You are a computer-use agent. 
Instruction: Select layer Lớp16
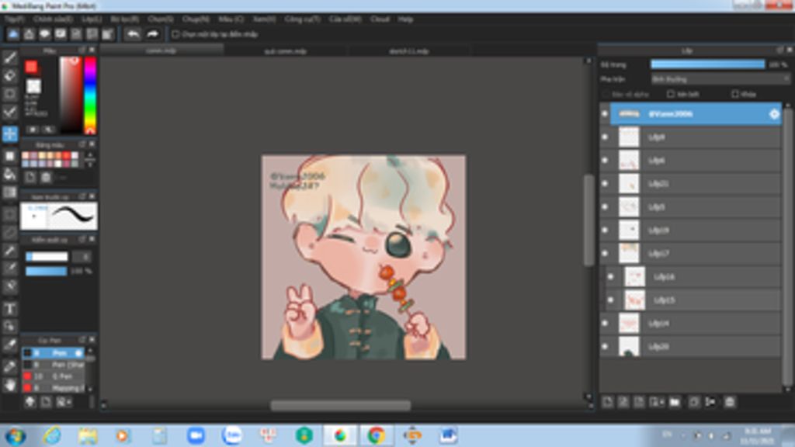(x=695, y=277)
